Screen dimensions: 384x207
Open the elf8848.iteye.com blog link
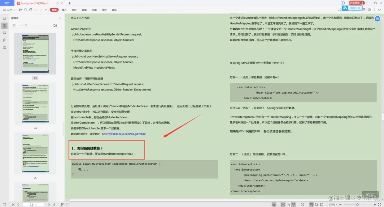pyautogui.click(x=124, y=134)
